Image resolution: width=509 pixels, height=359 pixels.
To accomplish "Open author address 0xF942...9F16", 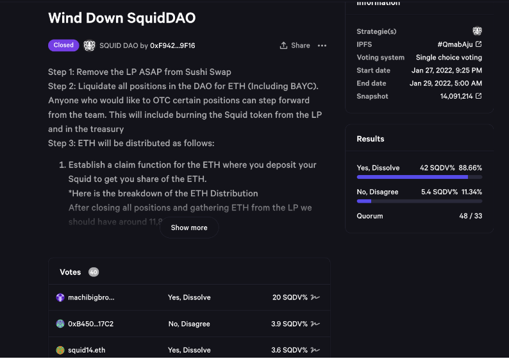I will point(172,46).
